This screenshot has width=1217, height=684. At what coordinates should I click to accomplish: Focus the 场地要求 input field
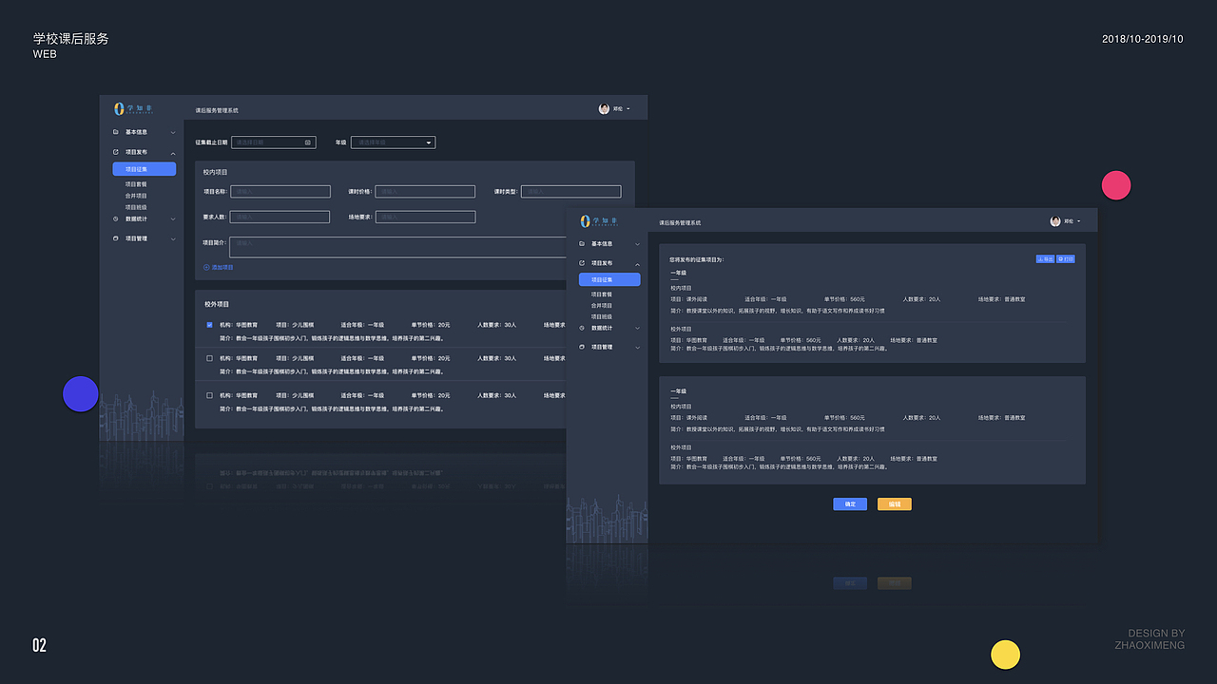[425, 218]
